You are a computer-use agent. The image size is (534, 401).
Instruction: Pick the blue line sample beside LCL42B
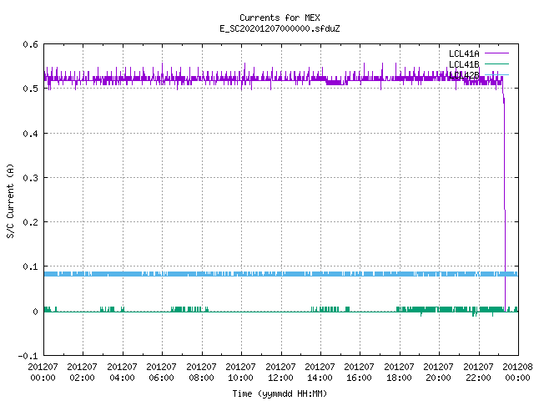click(496, 74)
